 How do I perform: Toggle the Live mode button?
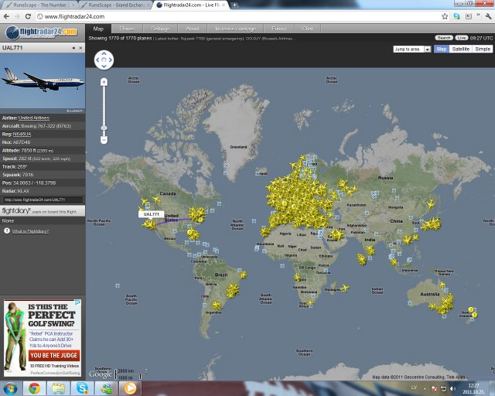point(461,38)
